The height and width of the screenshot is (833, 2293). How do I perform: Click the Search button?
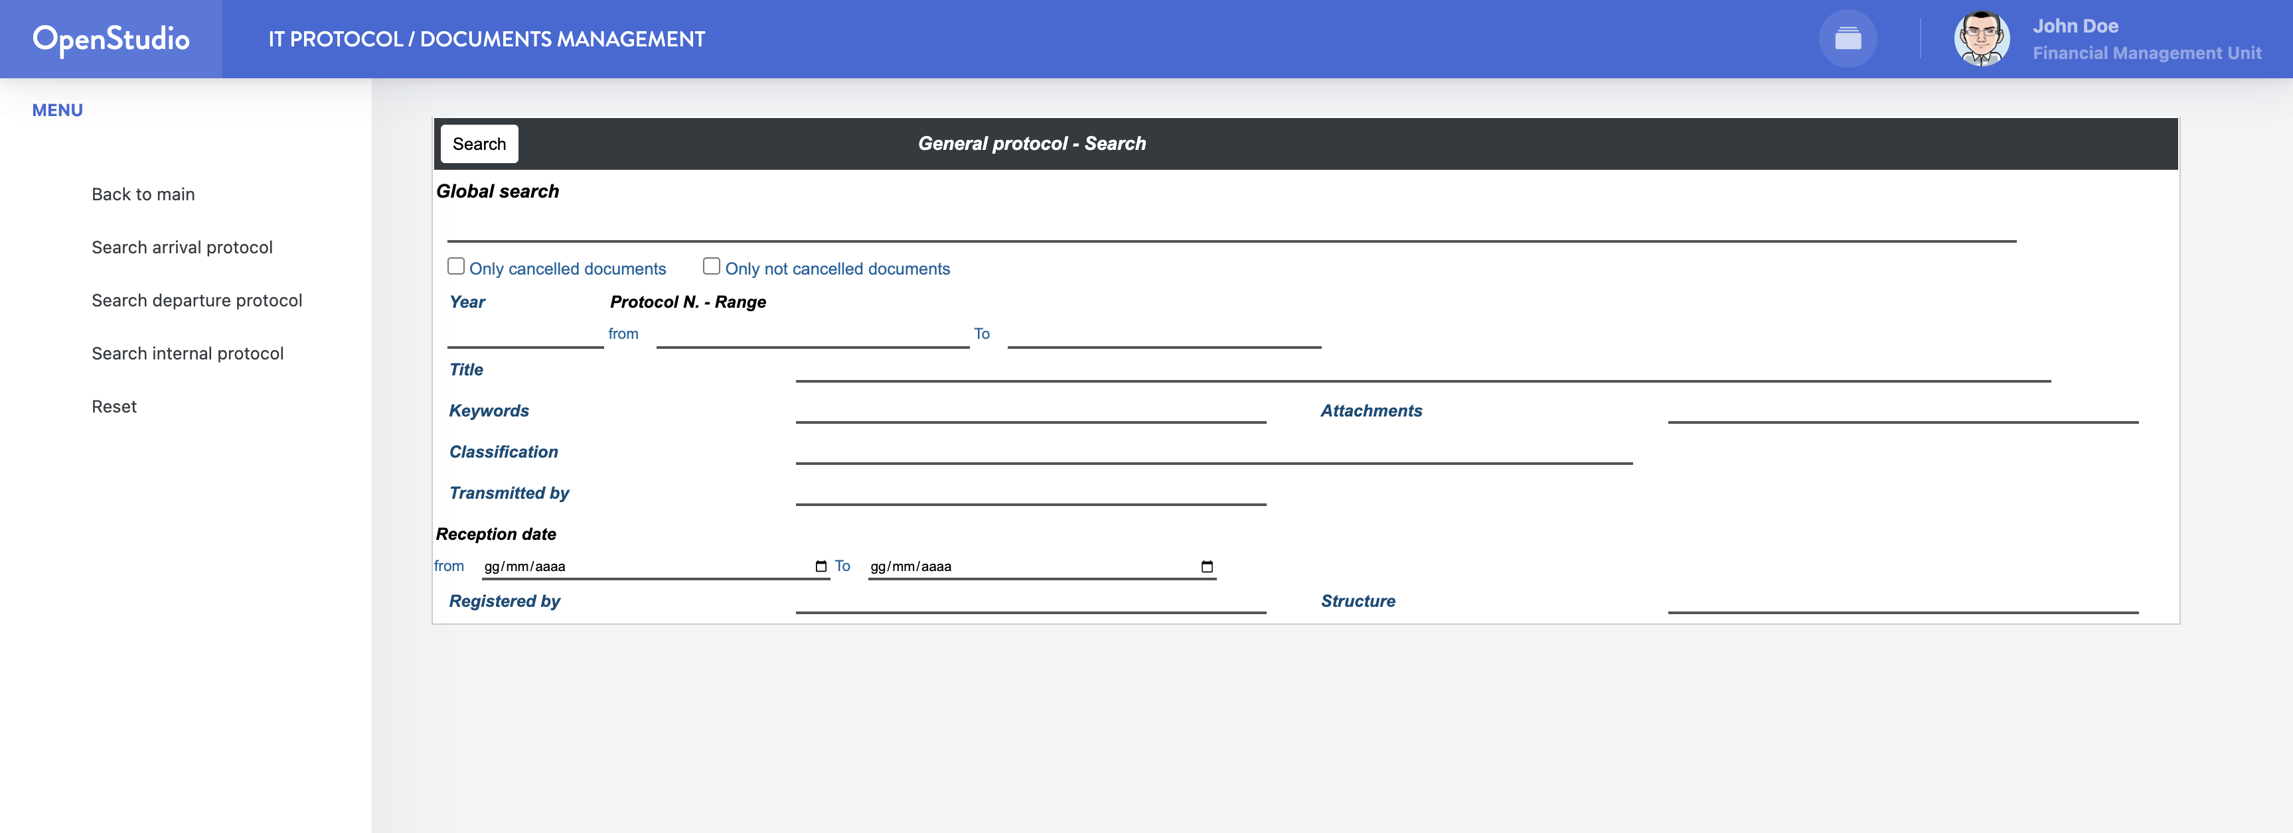[x=479, y=144]
